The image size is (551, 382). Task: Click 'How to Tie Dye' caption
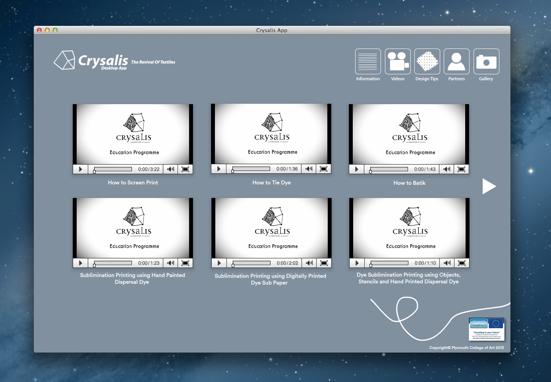[271, 182]
